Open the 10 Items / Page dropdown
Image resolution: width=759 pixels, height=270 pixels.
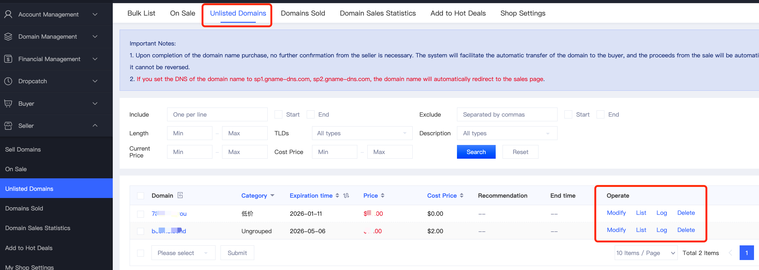click(x=646, y=253)
